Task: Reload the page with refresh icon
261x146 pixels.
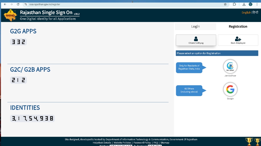Action: [18, 4]
